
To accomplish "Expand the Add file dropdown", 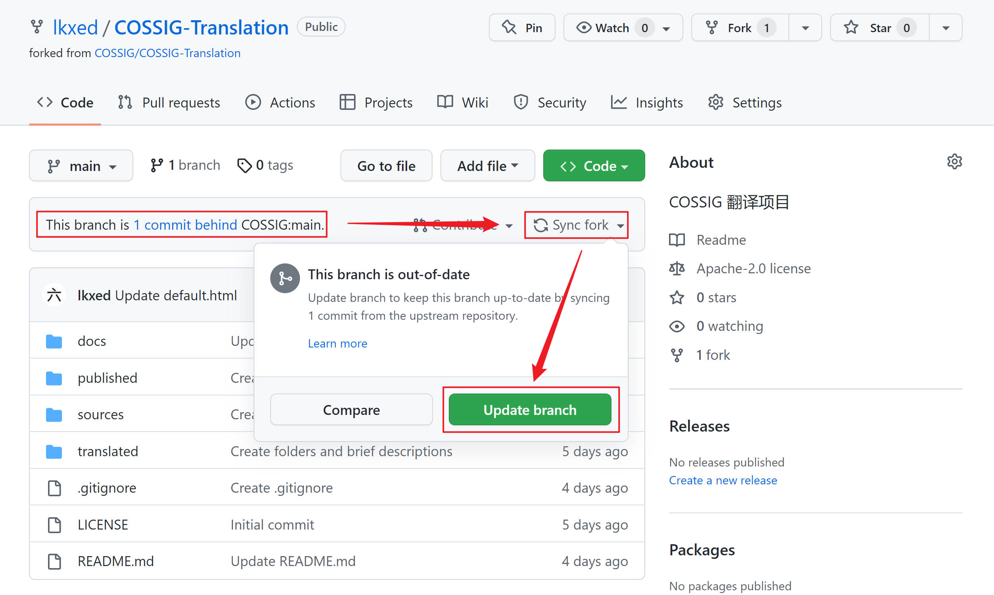I will click(x=488, y=165).
